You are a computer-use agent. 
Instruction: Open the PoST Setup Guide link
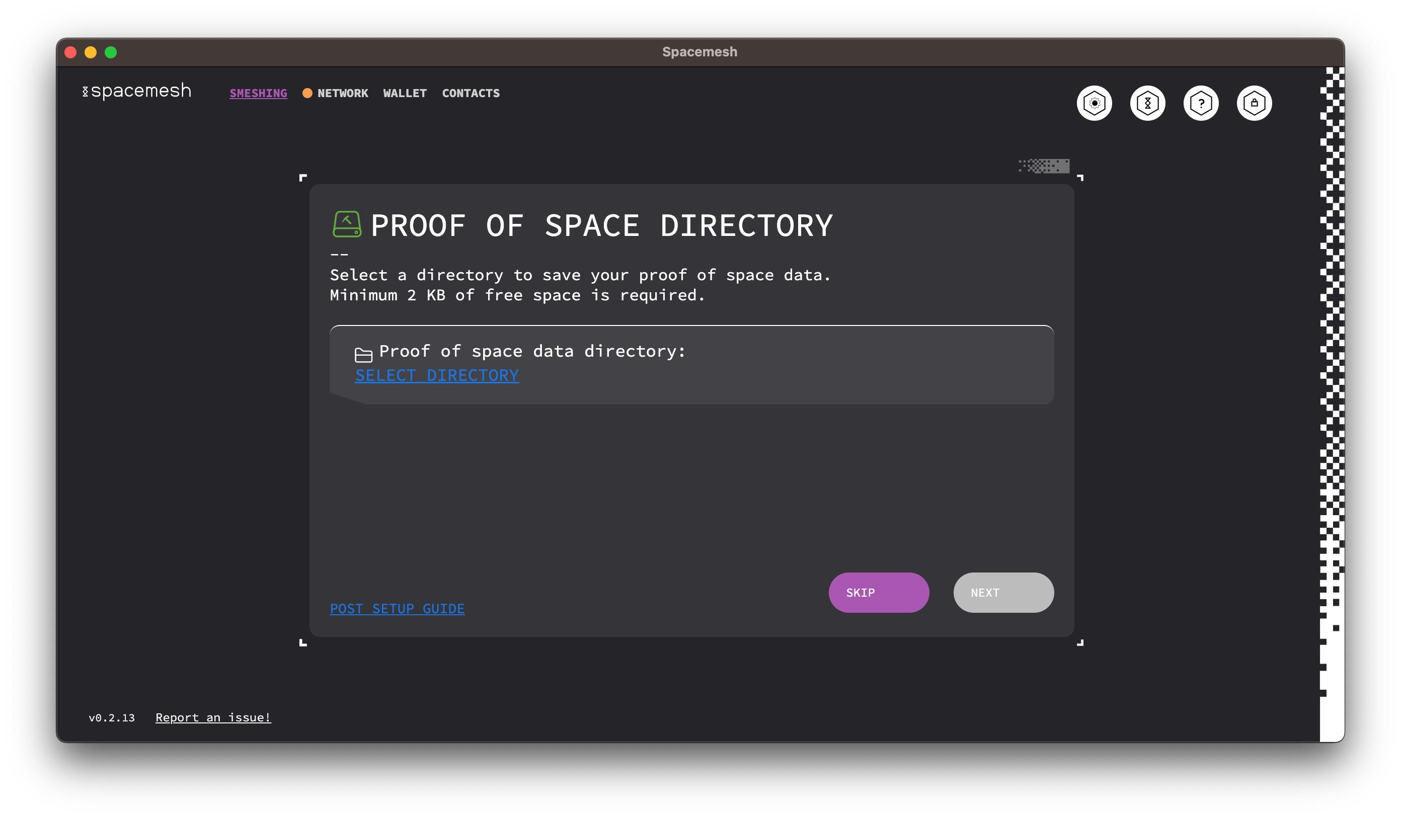click(x=397, y=609)
